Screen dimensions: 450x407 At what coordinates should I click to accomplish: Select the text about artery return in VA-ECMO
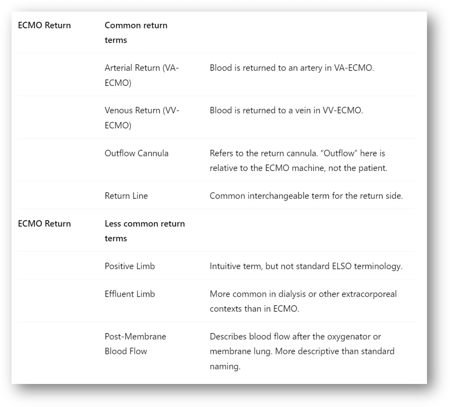[x=292, y=68]
